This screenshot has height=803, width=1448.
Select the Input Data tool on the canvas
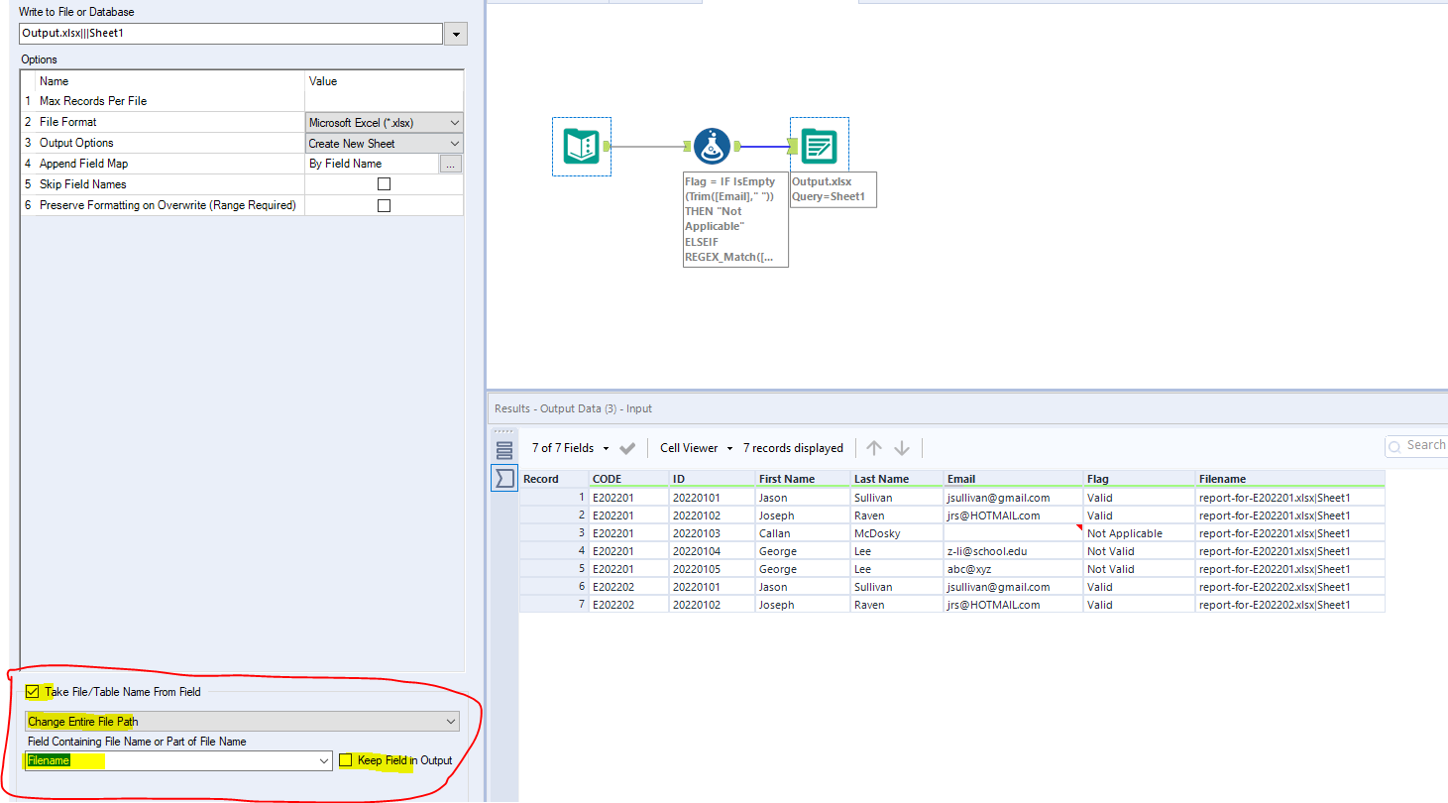581,146
